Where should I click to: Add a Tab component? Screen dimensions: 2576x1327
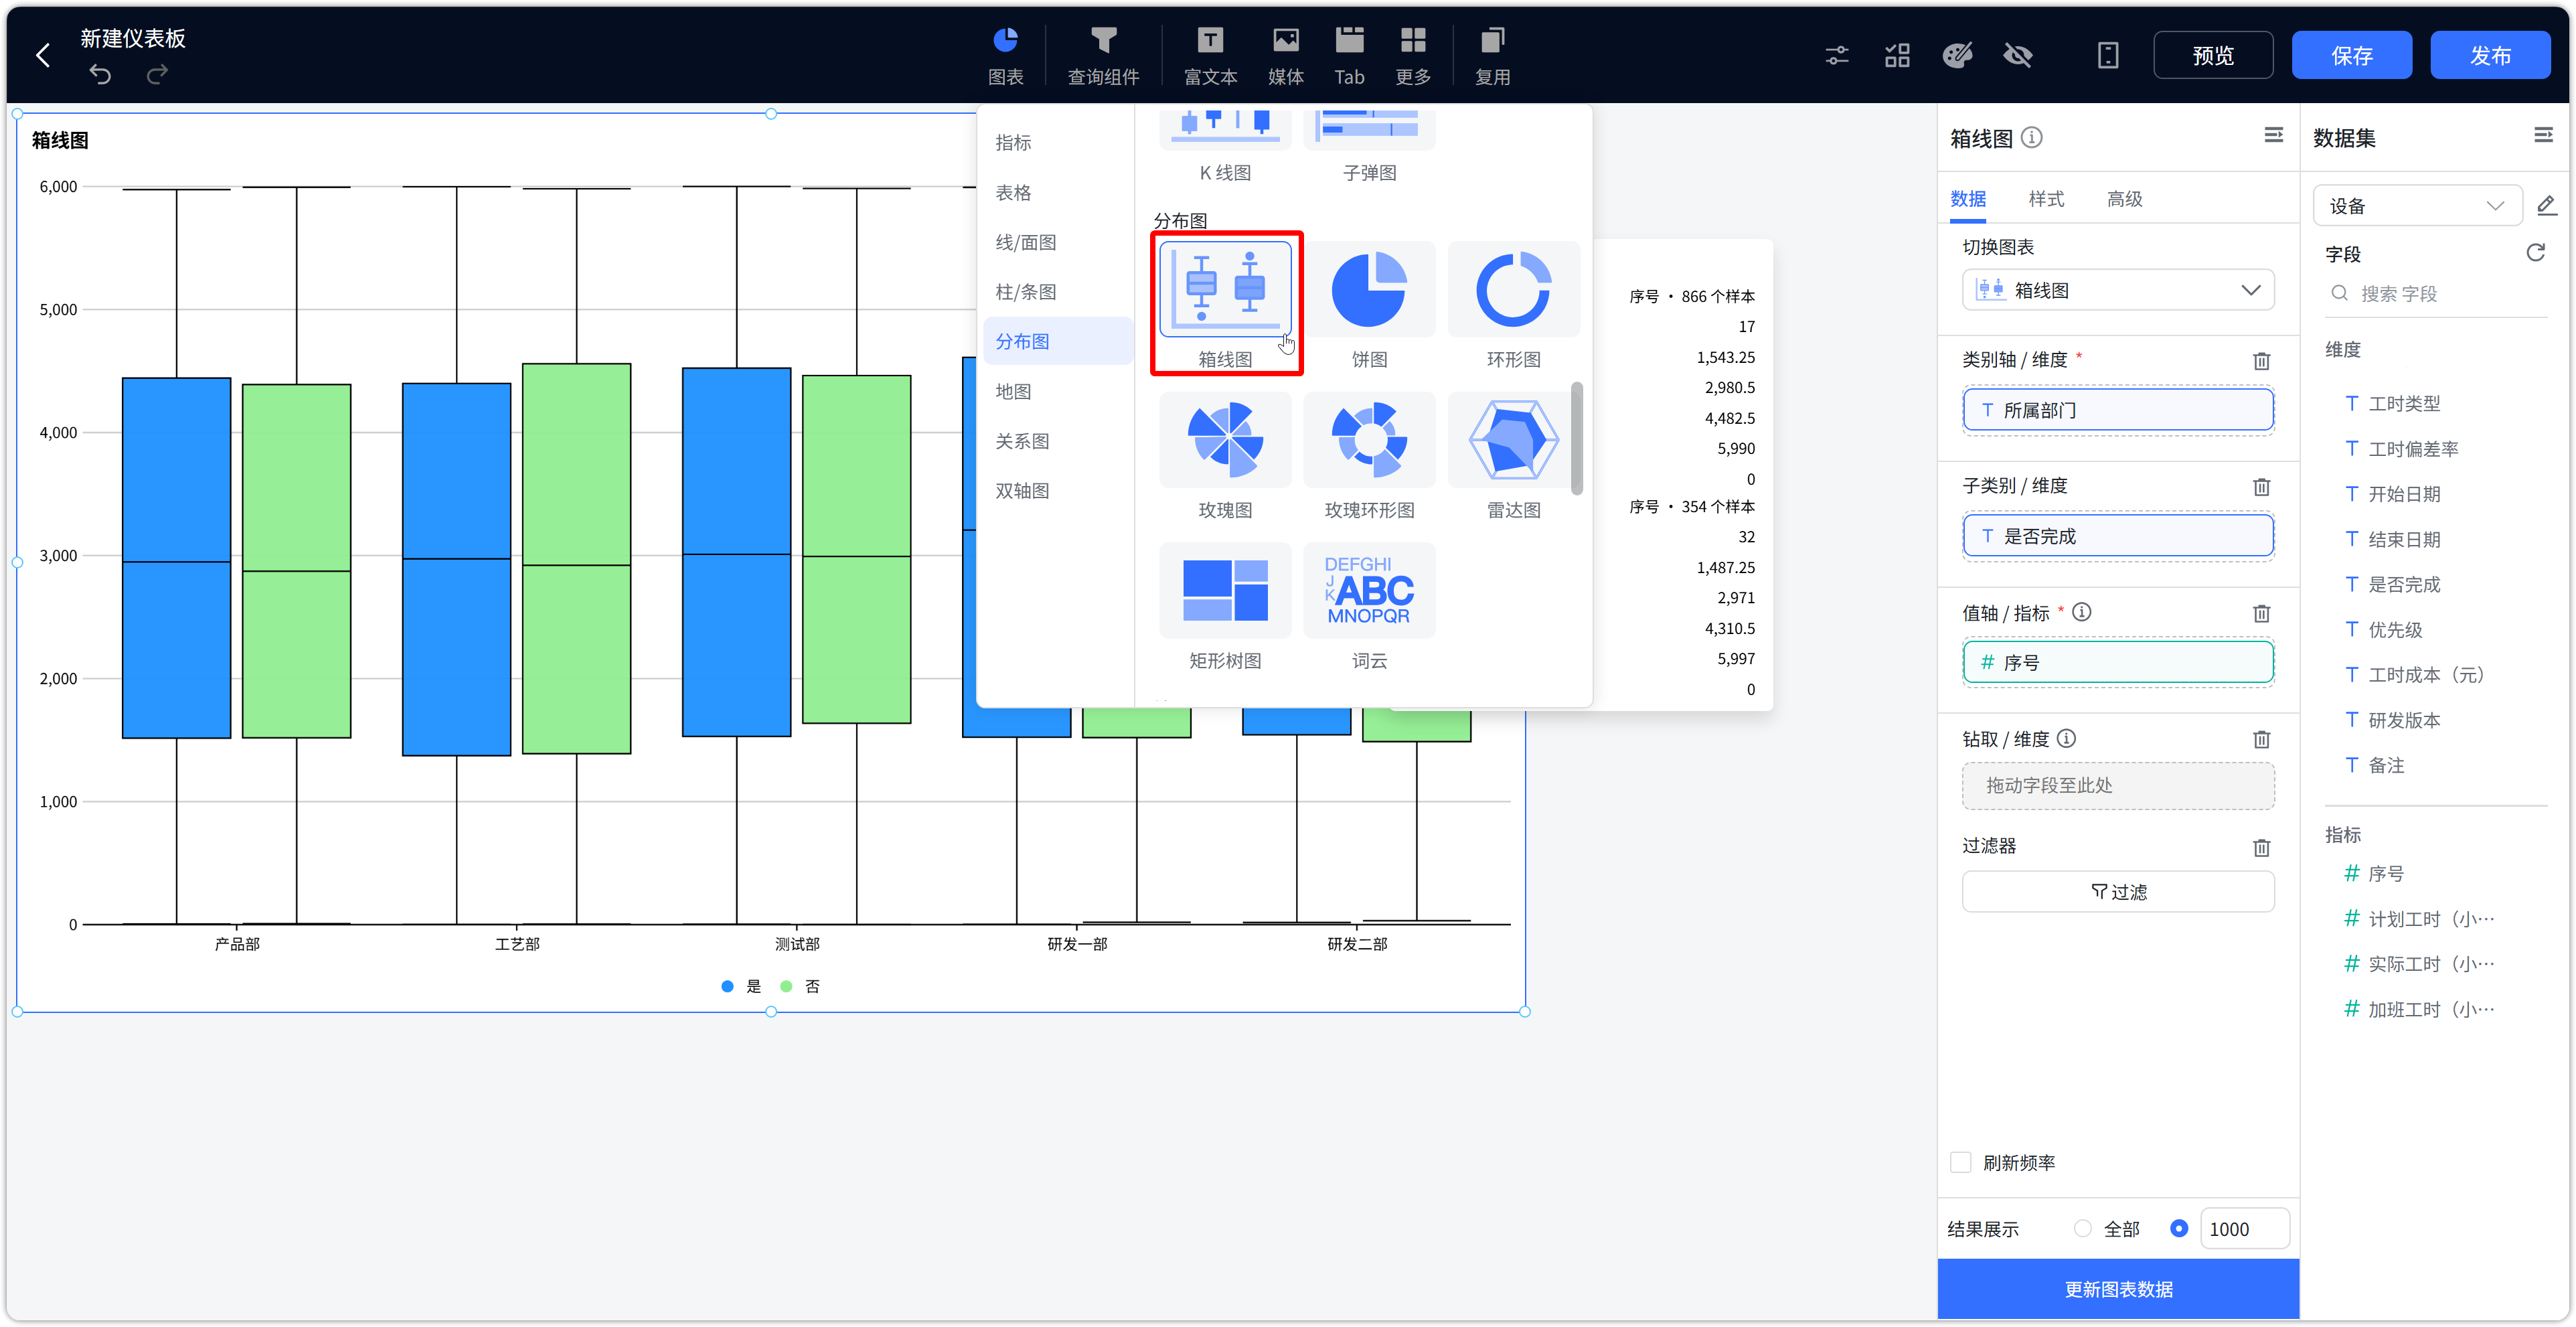[1349, 56]
